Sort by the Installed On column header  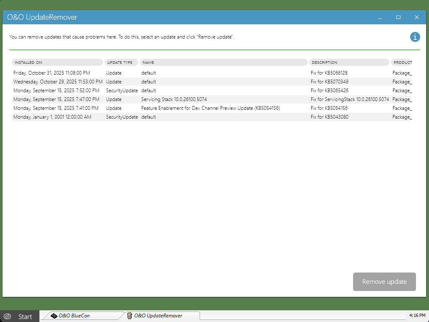[57, 62]
